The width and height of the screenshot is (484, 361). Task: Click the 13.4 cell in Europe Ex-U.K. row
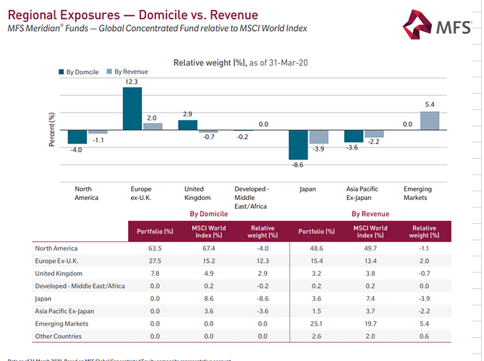(370, 261)
